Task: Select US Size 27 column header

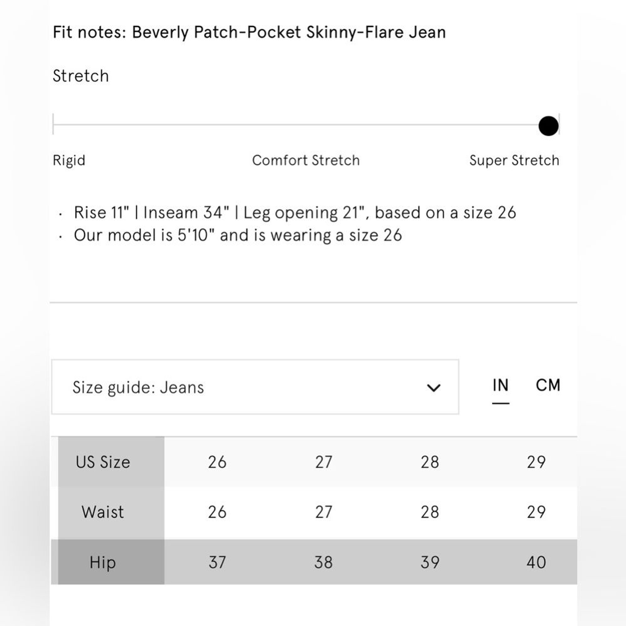Action: [324, 462]
